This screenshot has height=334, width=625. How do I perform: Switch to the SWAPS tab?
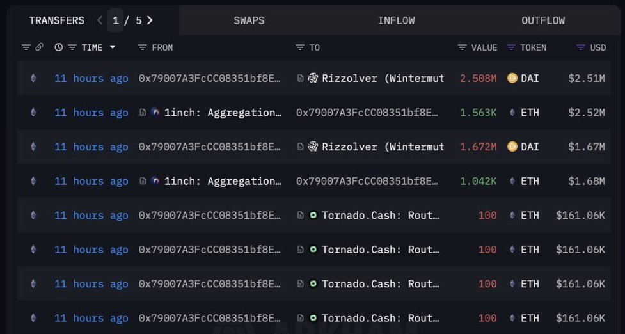point(249,20)
